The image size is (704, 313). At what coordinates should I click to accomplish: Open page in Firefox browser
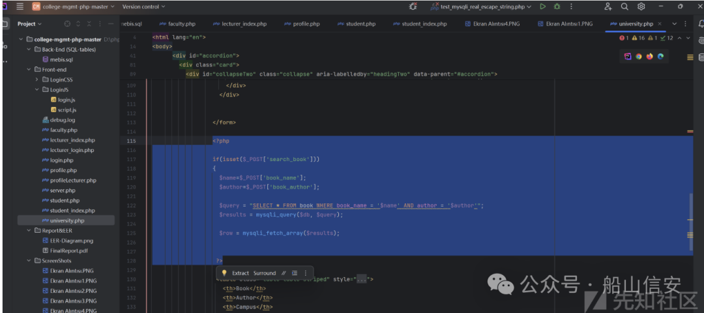pyautogui.click(x=650, y=57)
